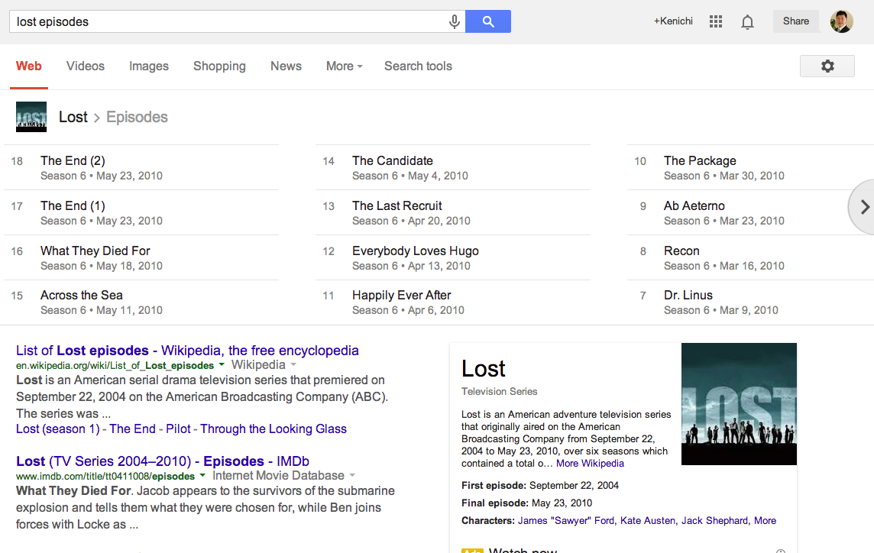The width and height of the screenshot is (874, 553).
Task: Open the 'Lost (season 1)' sitelink
Action: pyautogui.click(x=58, y=428)
